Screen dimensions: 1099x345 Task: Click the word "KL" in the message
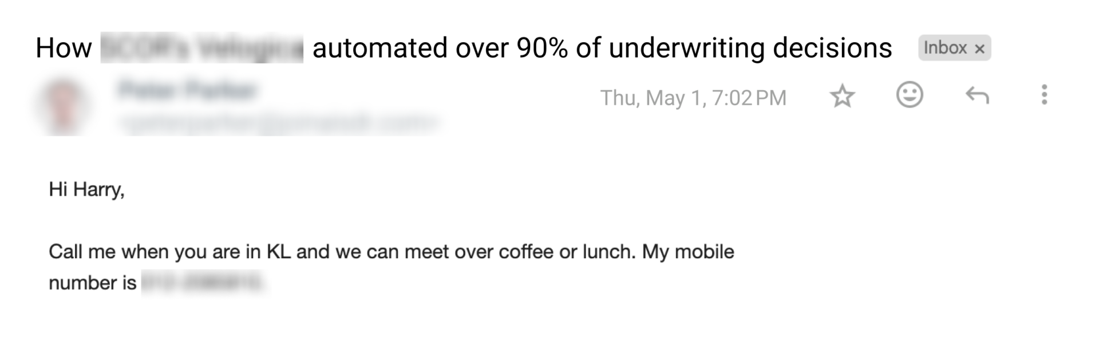279,252
